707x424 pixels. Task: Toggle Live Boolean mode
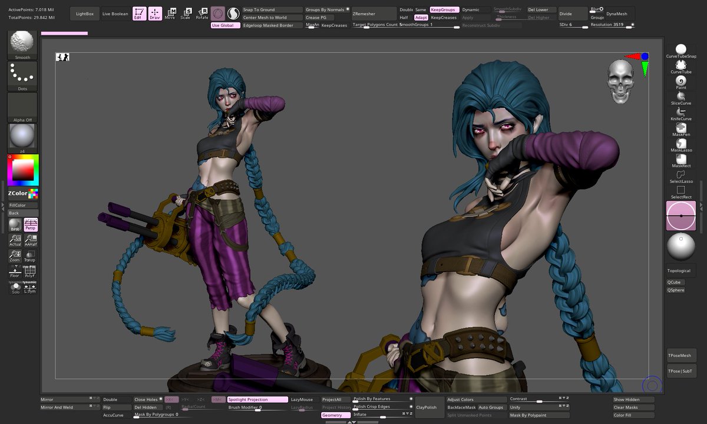(115, 14)
